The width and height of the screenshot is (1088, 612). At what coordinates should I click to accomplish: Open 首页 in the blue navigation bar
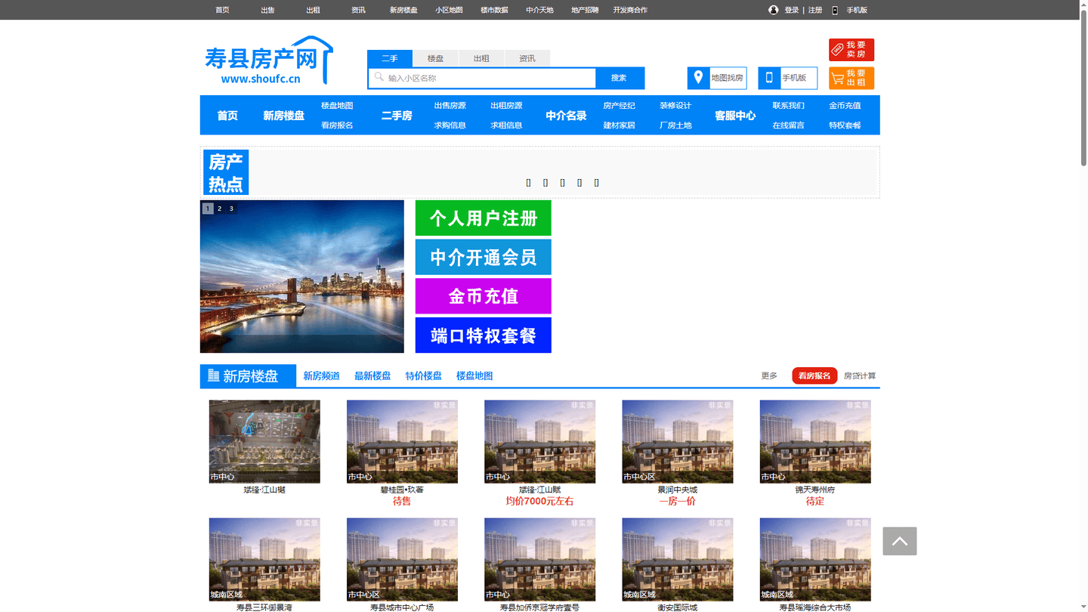point(227,116)
